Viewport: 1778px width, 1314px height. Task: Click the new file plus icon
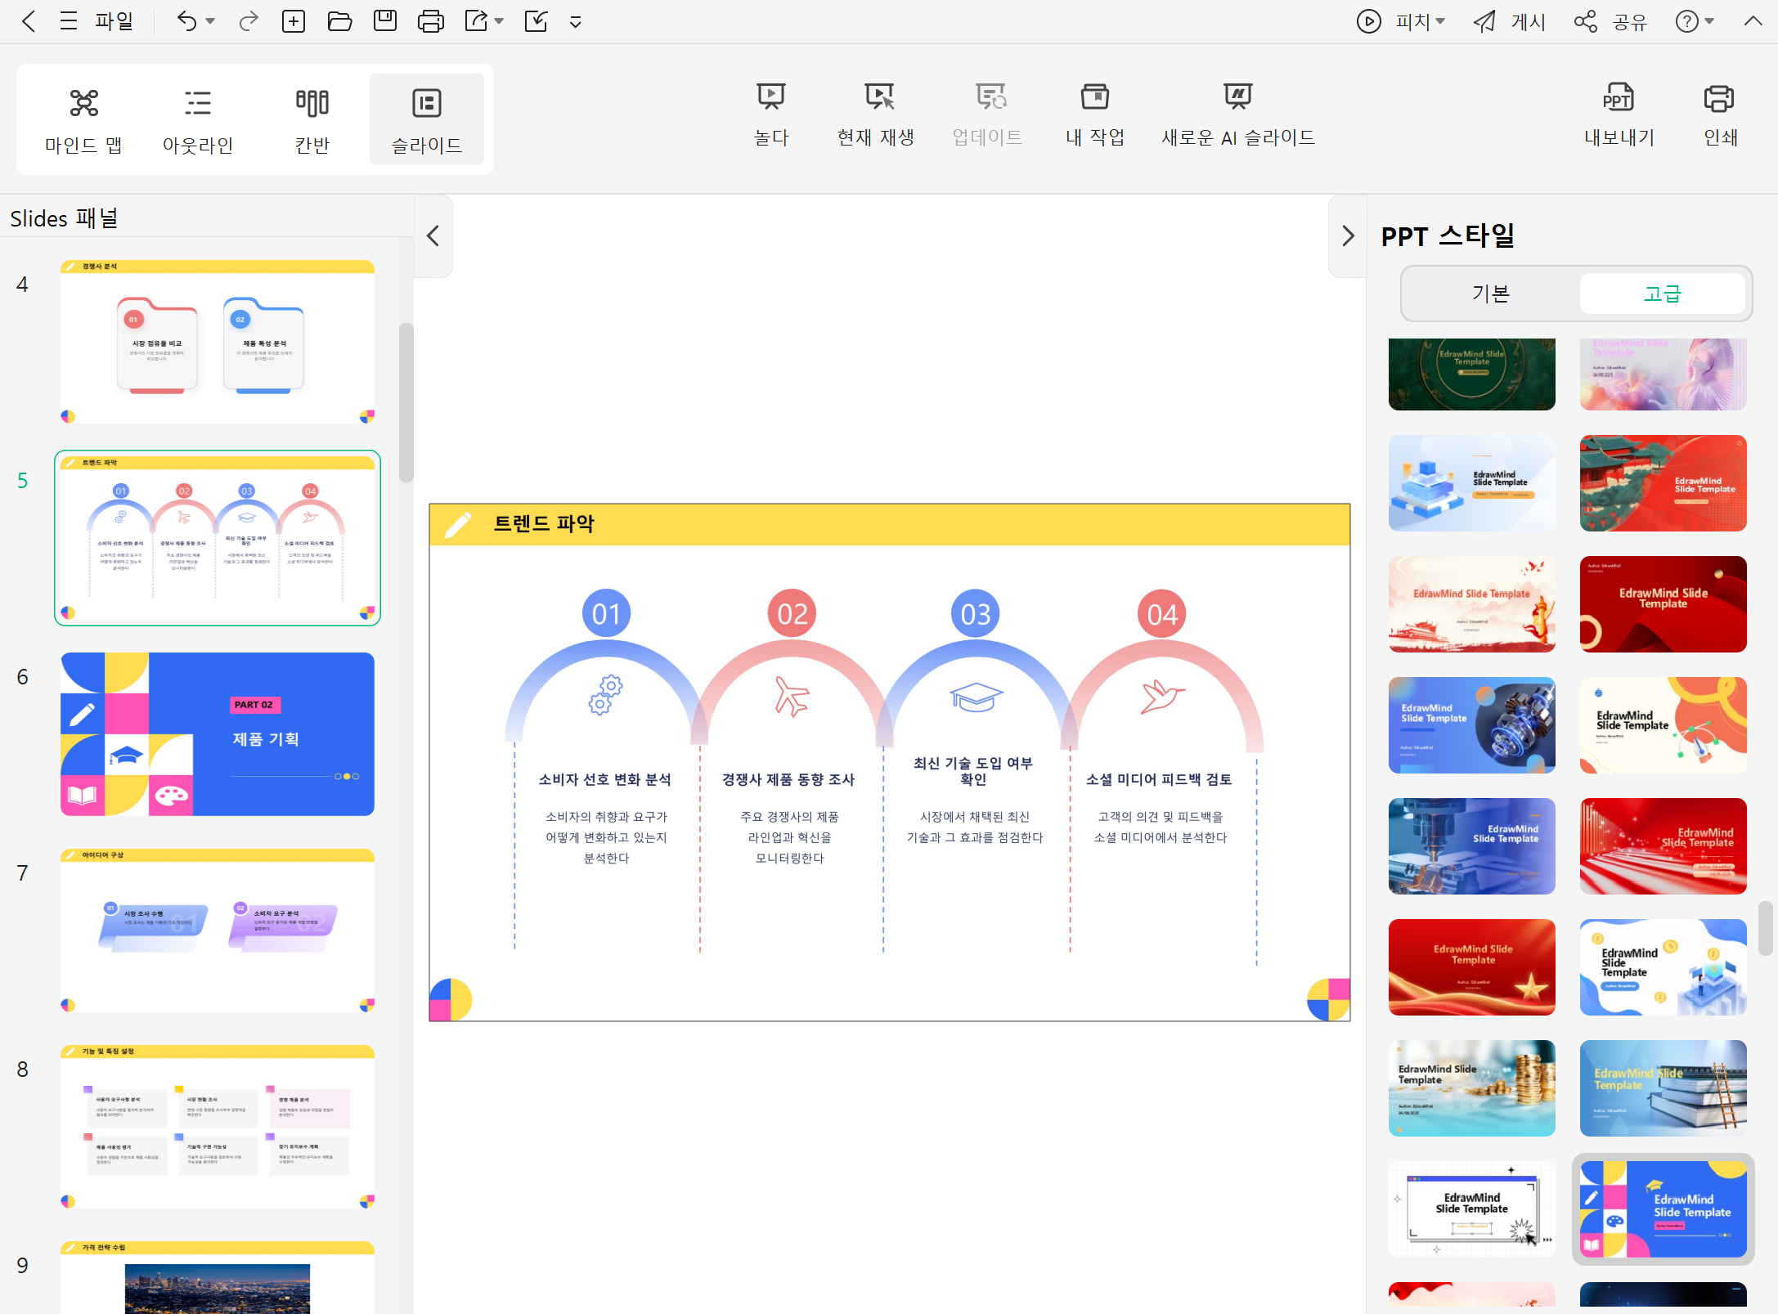pyautogui.click(x=294, y=21)
